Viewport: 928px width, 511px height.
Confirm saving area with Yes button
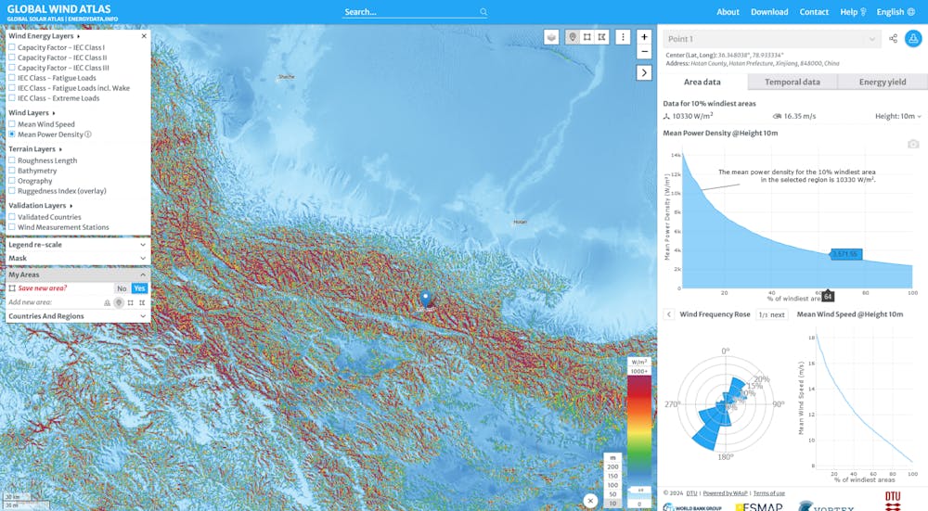pos(139,288)
